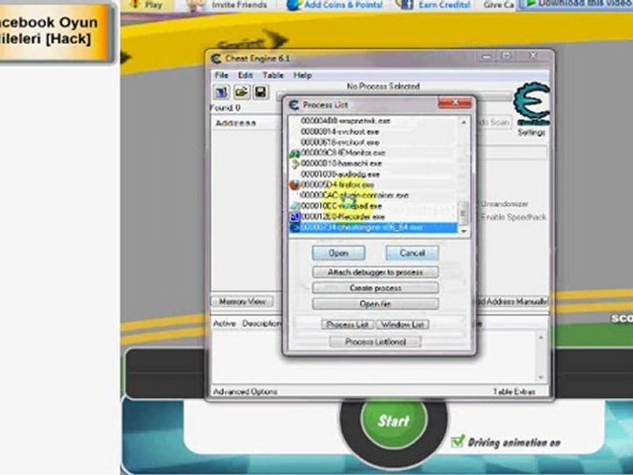Select the hamachi.exe icon in process list
This screenshot has width=633, height=475.
coord(295,164)
